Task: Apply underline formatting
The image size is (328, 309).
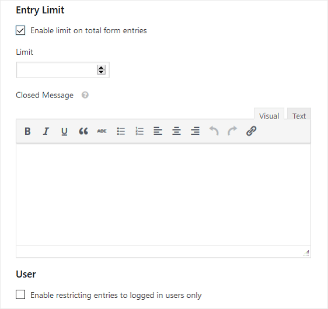Action: [x=64, y=131]
